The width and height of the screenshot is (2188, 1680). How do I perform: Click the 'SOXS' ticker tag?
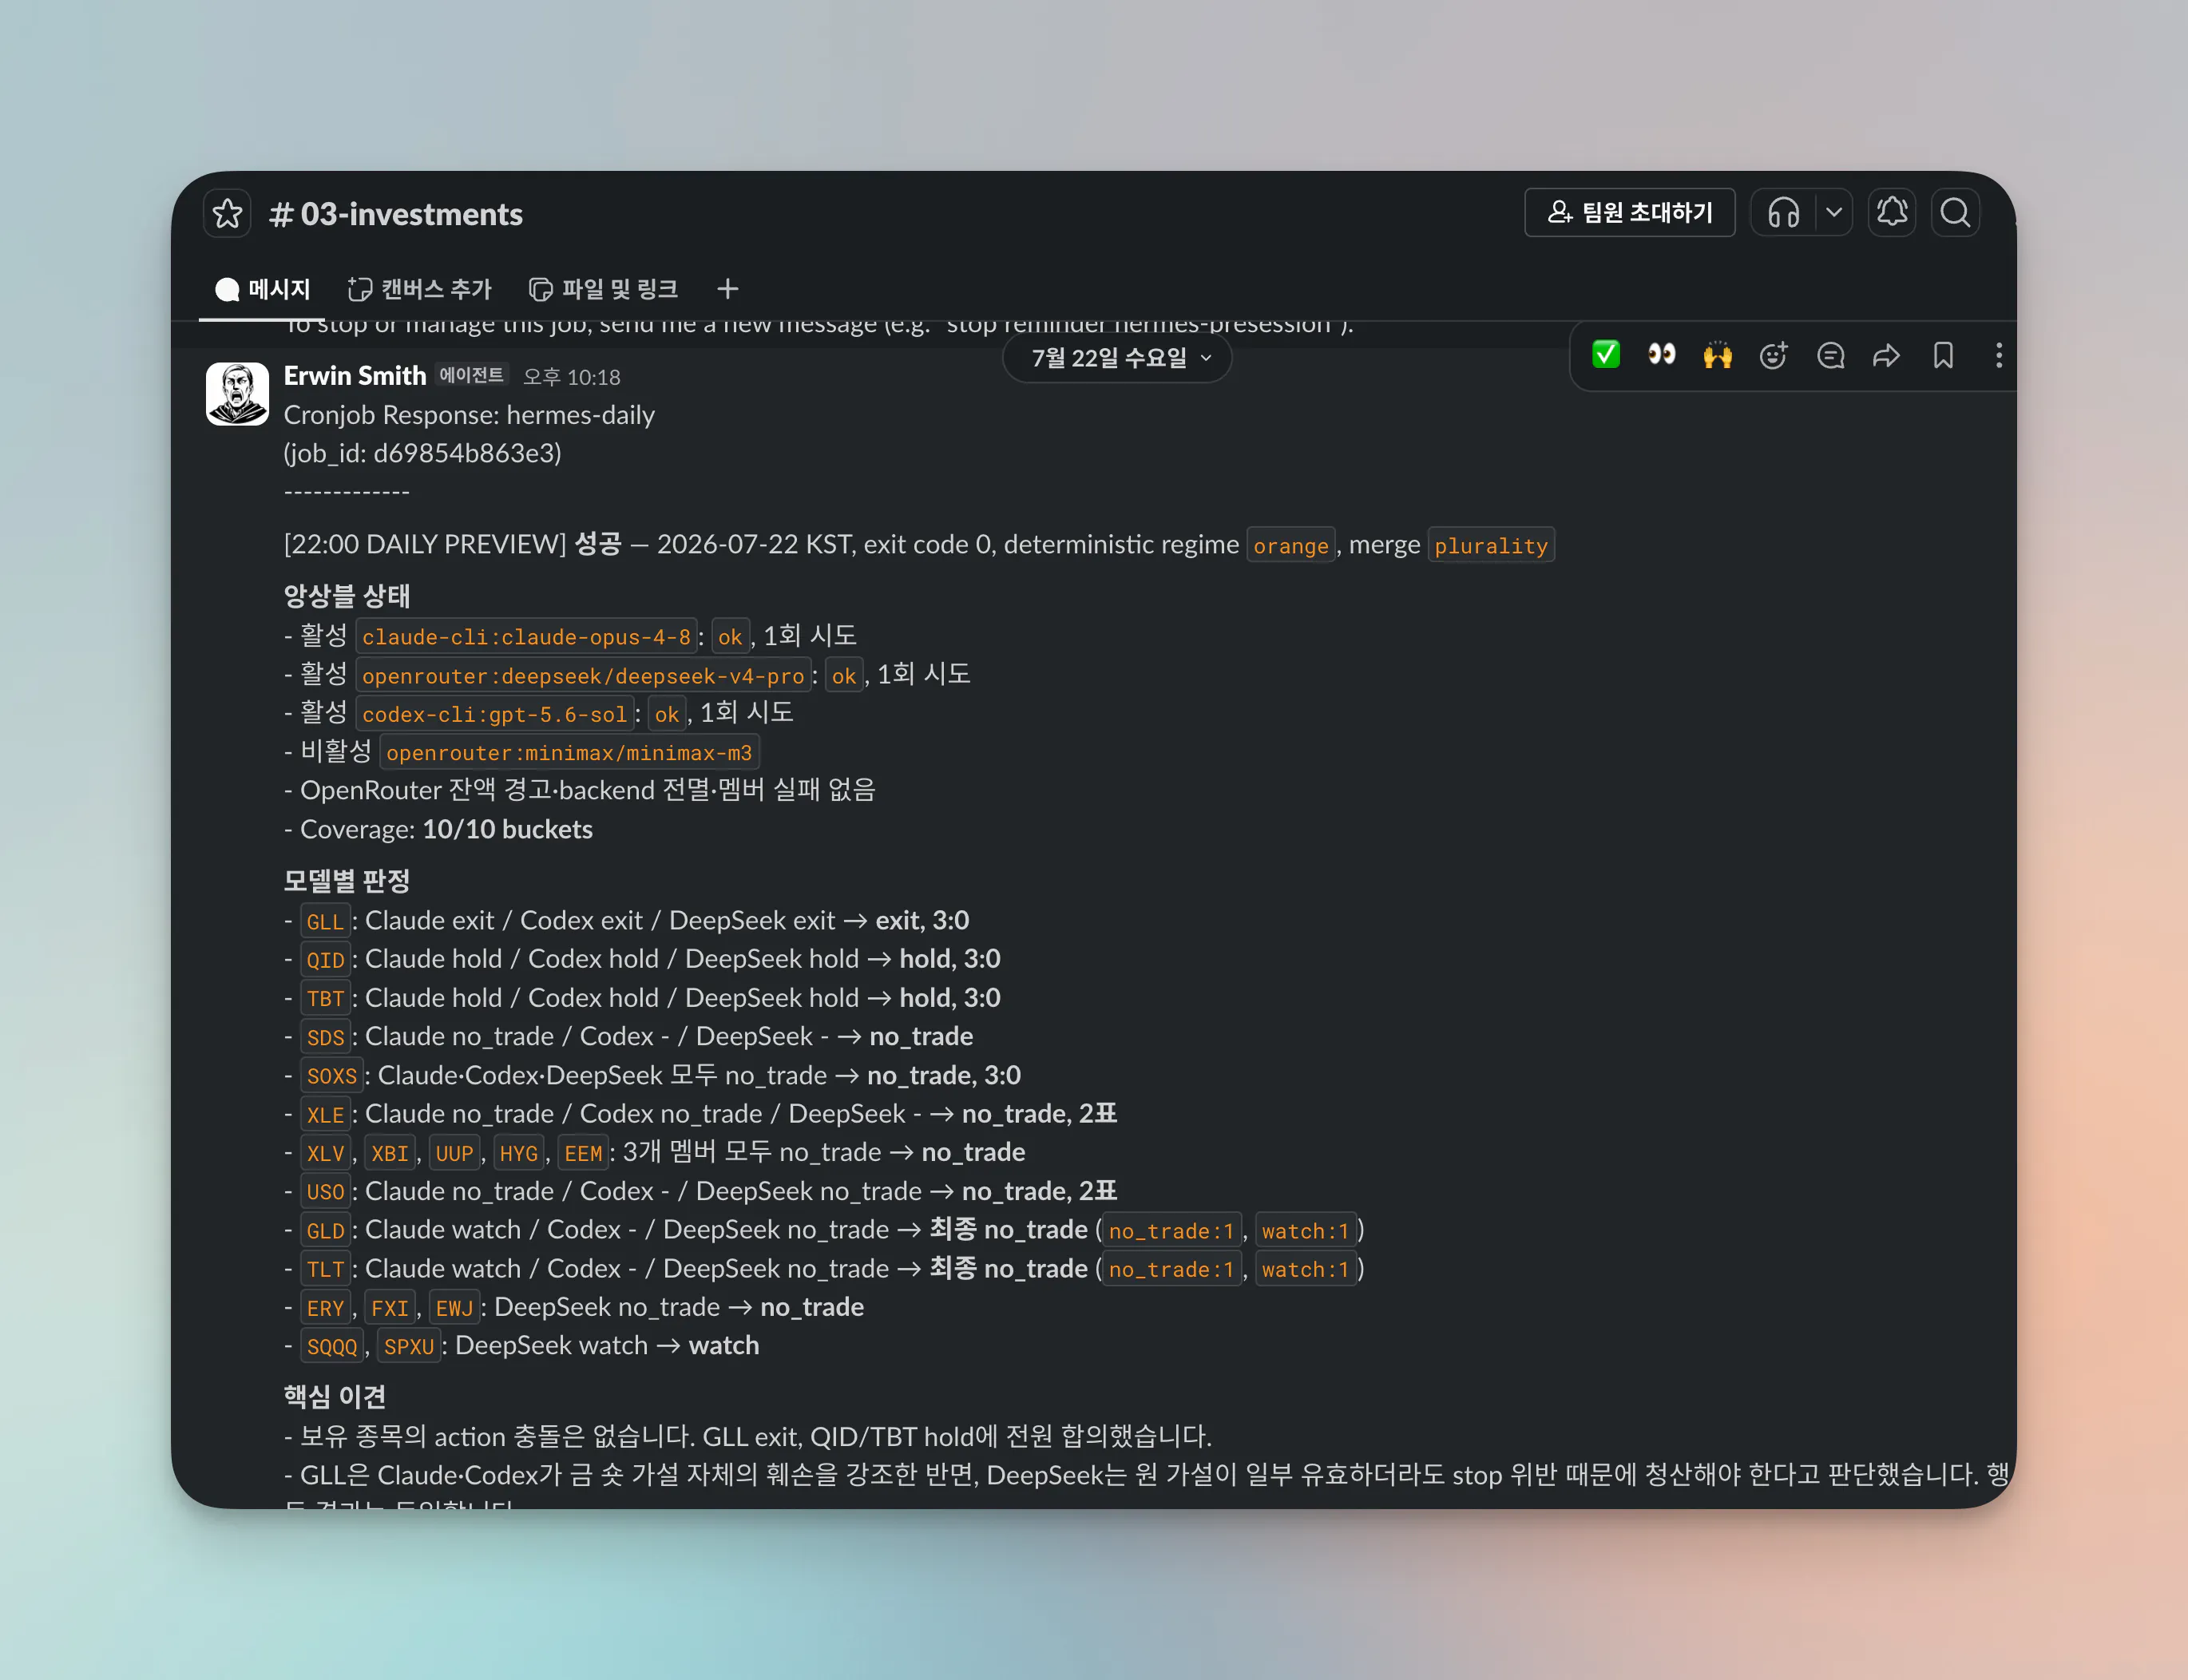331,1077
